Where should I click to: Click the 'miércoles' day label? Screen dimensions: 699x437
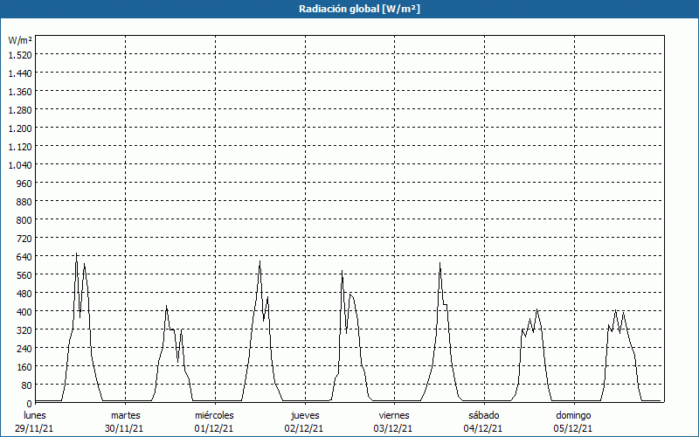coord(214,415)
